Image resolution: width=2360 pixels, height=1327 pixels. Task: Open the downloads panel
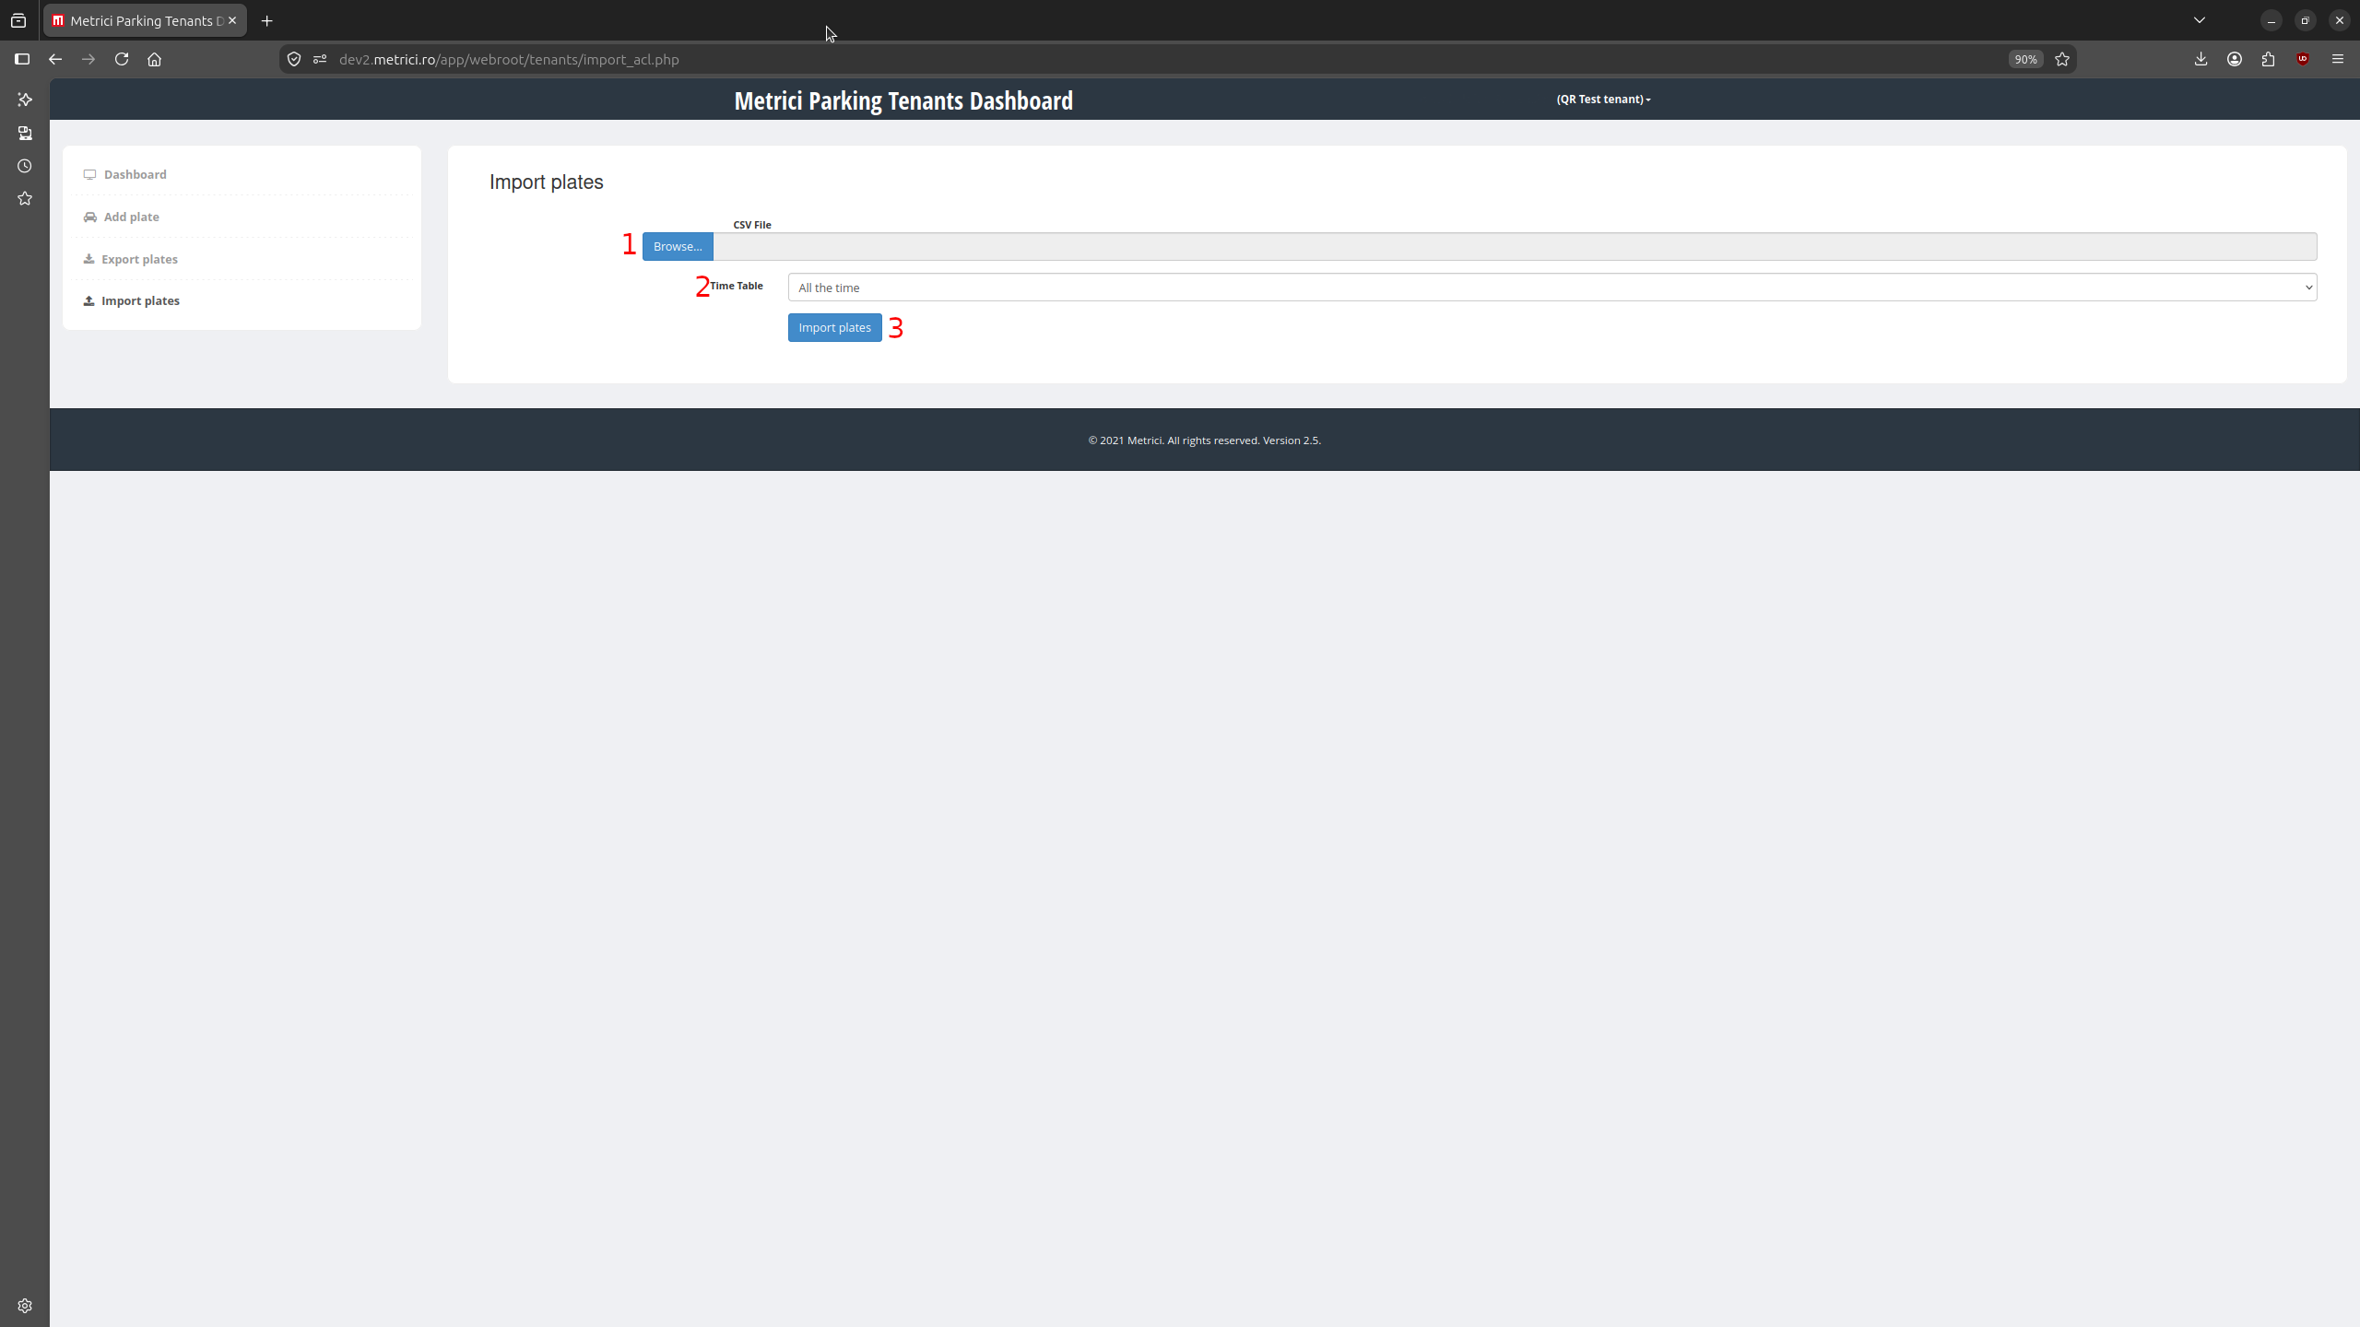[x=2201, y=59]
